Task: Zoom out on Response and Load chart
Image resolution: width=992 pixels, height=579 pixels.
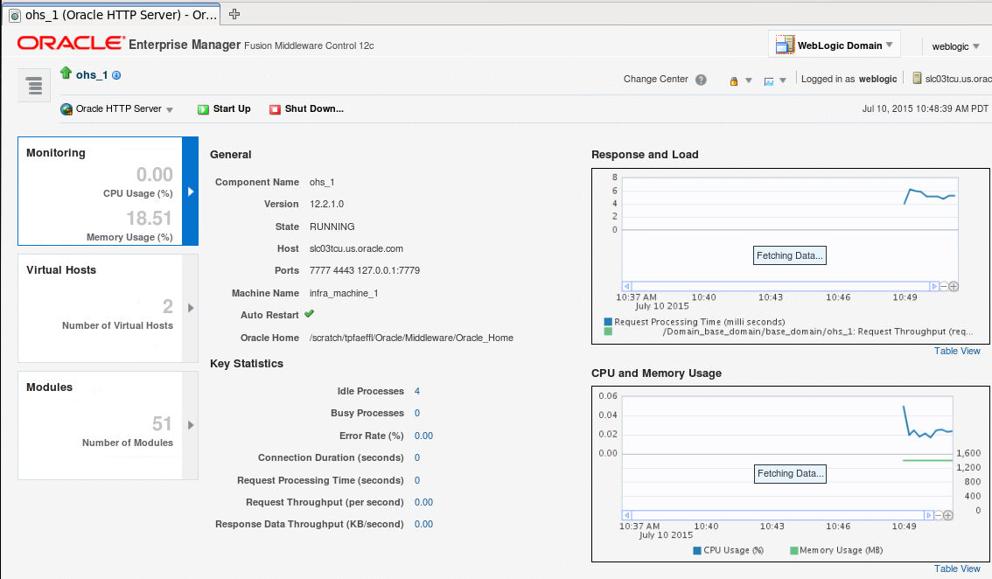Action: click(x=943, y=287)
